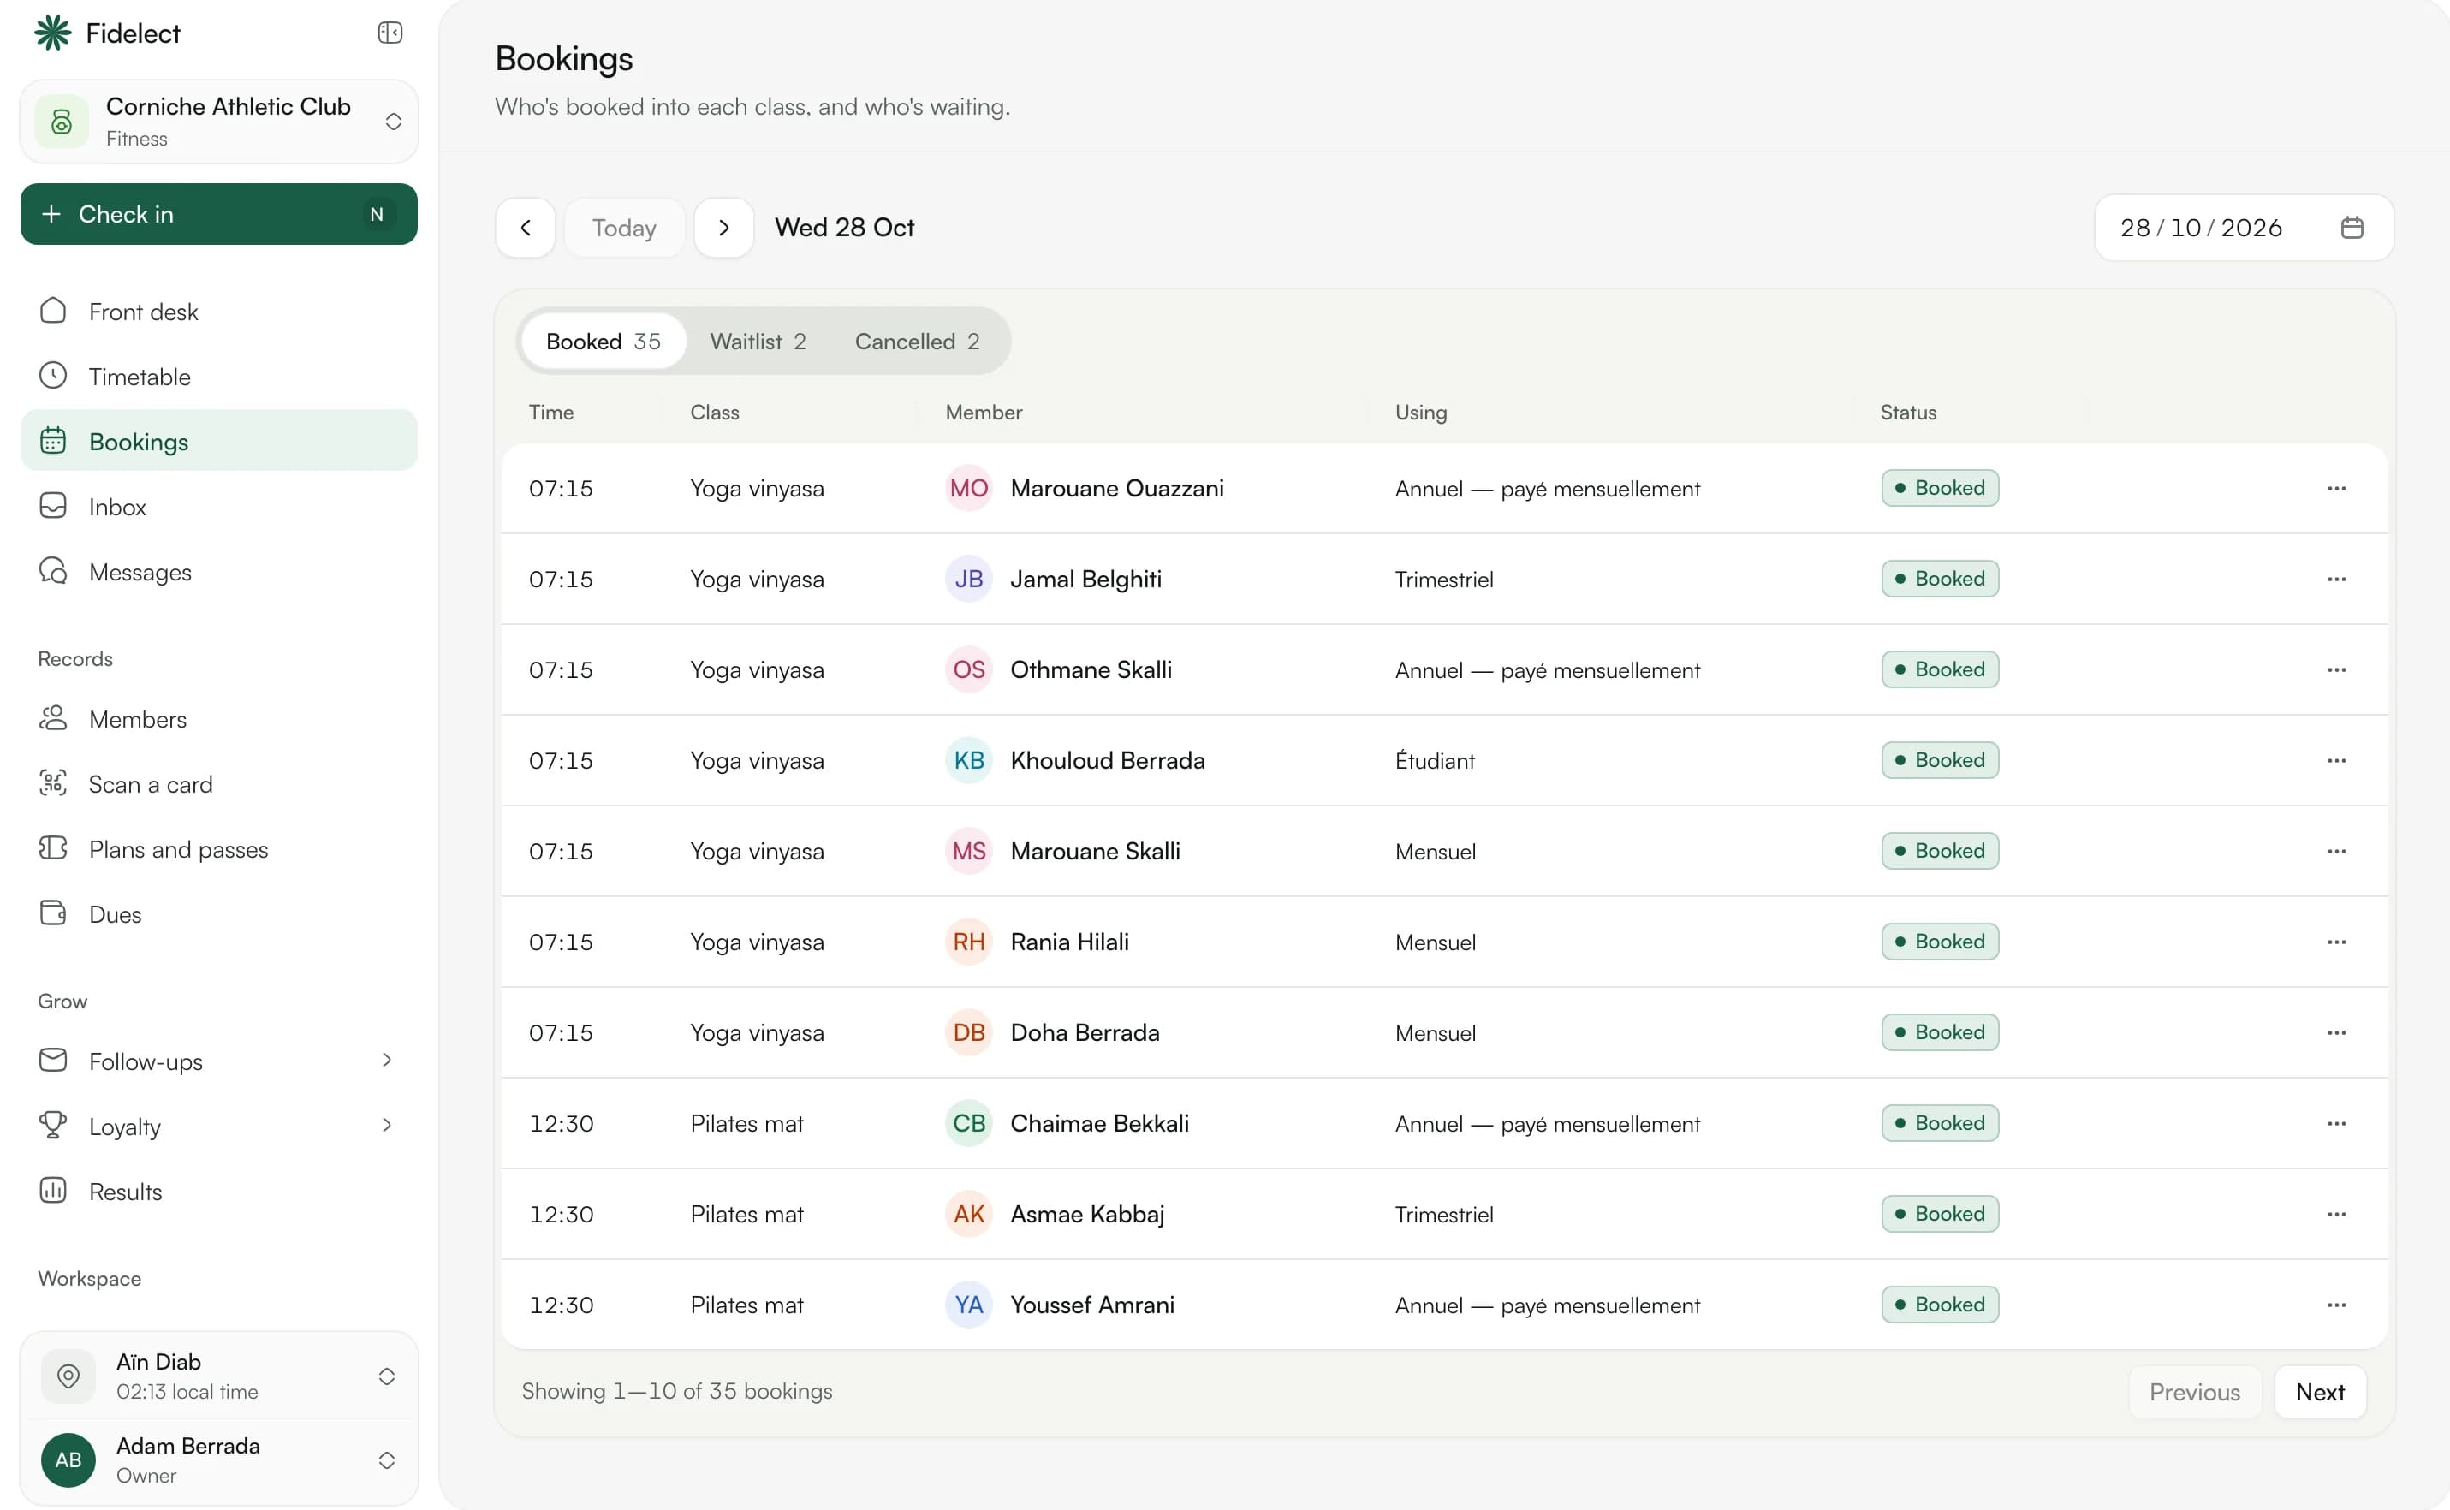This screenshot has width=2450, height=1510.
Task: Switch to the Cancelled tab
Action: click(x=916, y=342)
